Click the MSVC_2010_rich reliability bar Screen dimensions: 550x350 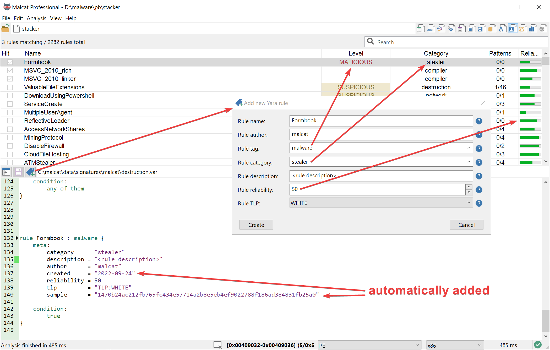pyautogui.click(x=530, y=70)
